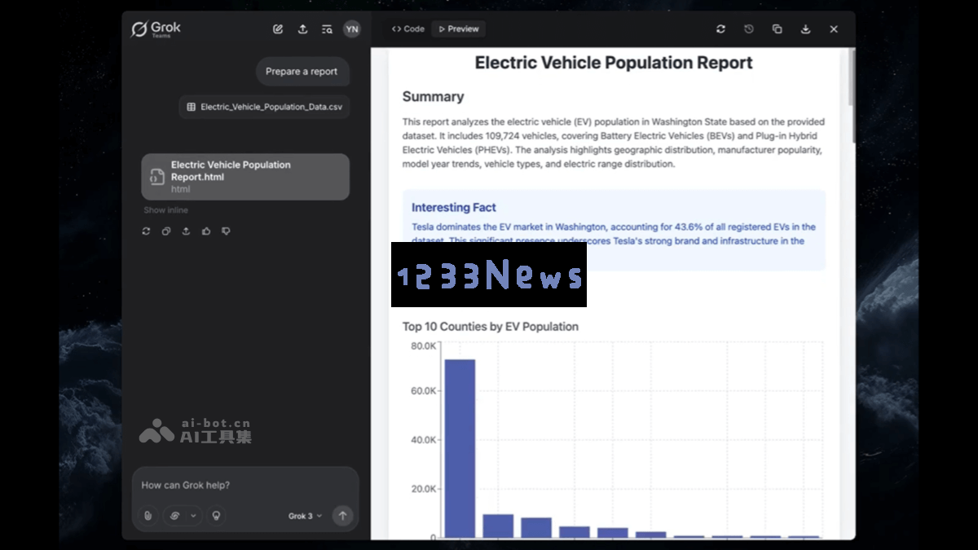Give the response a thumbs up
978x550 pixels.
pyautogui.click(x=206, y=231)
